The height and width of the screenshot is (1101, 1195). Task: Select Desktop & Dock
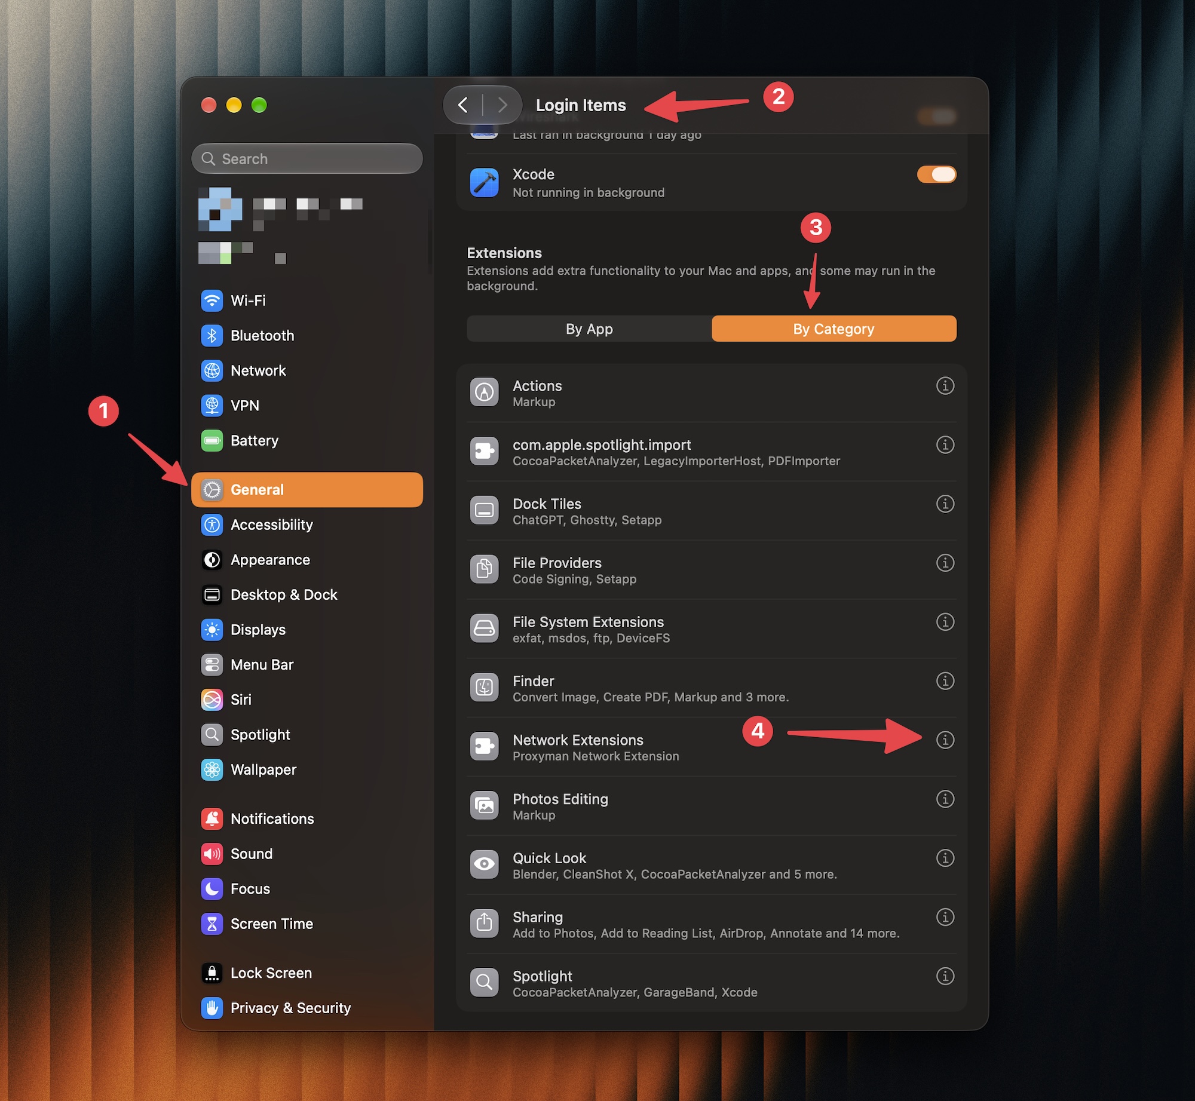(x=307, y=595)
